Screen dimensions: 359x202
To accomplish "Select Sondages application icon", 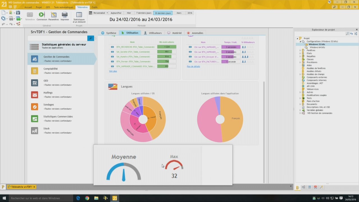I will point(35,107).
